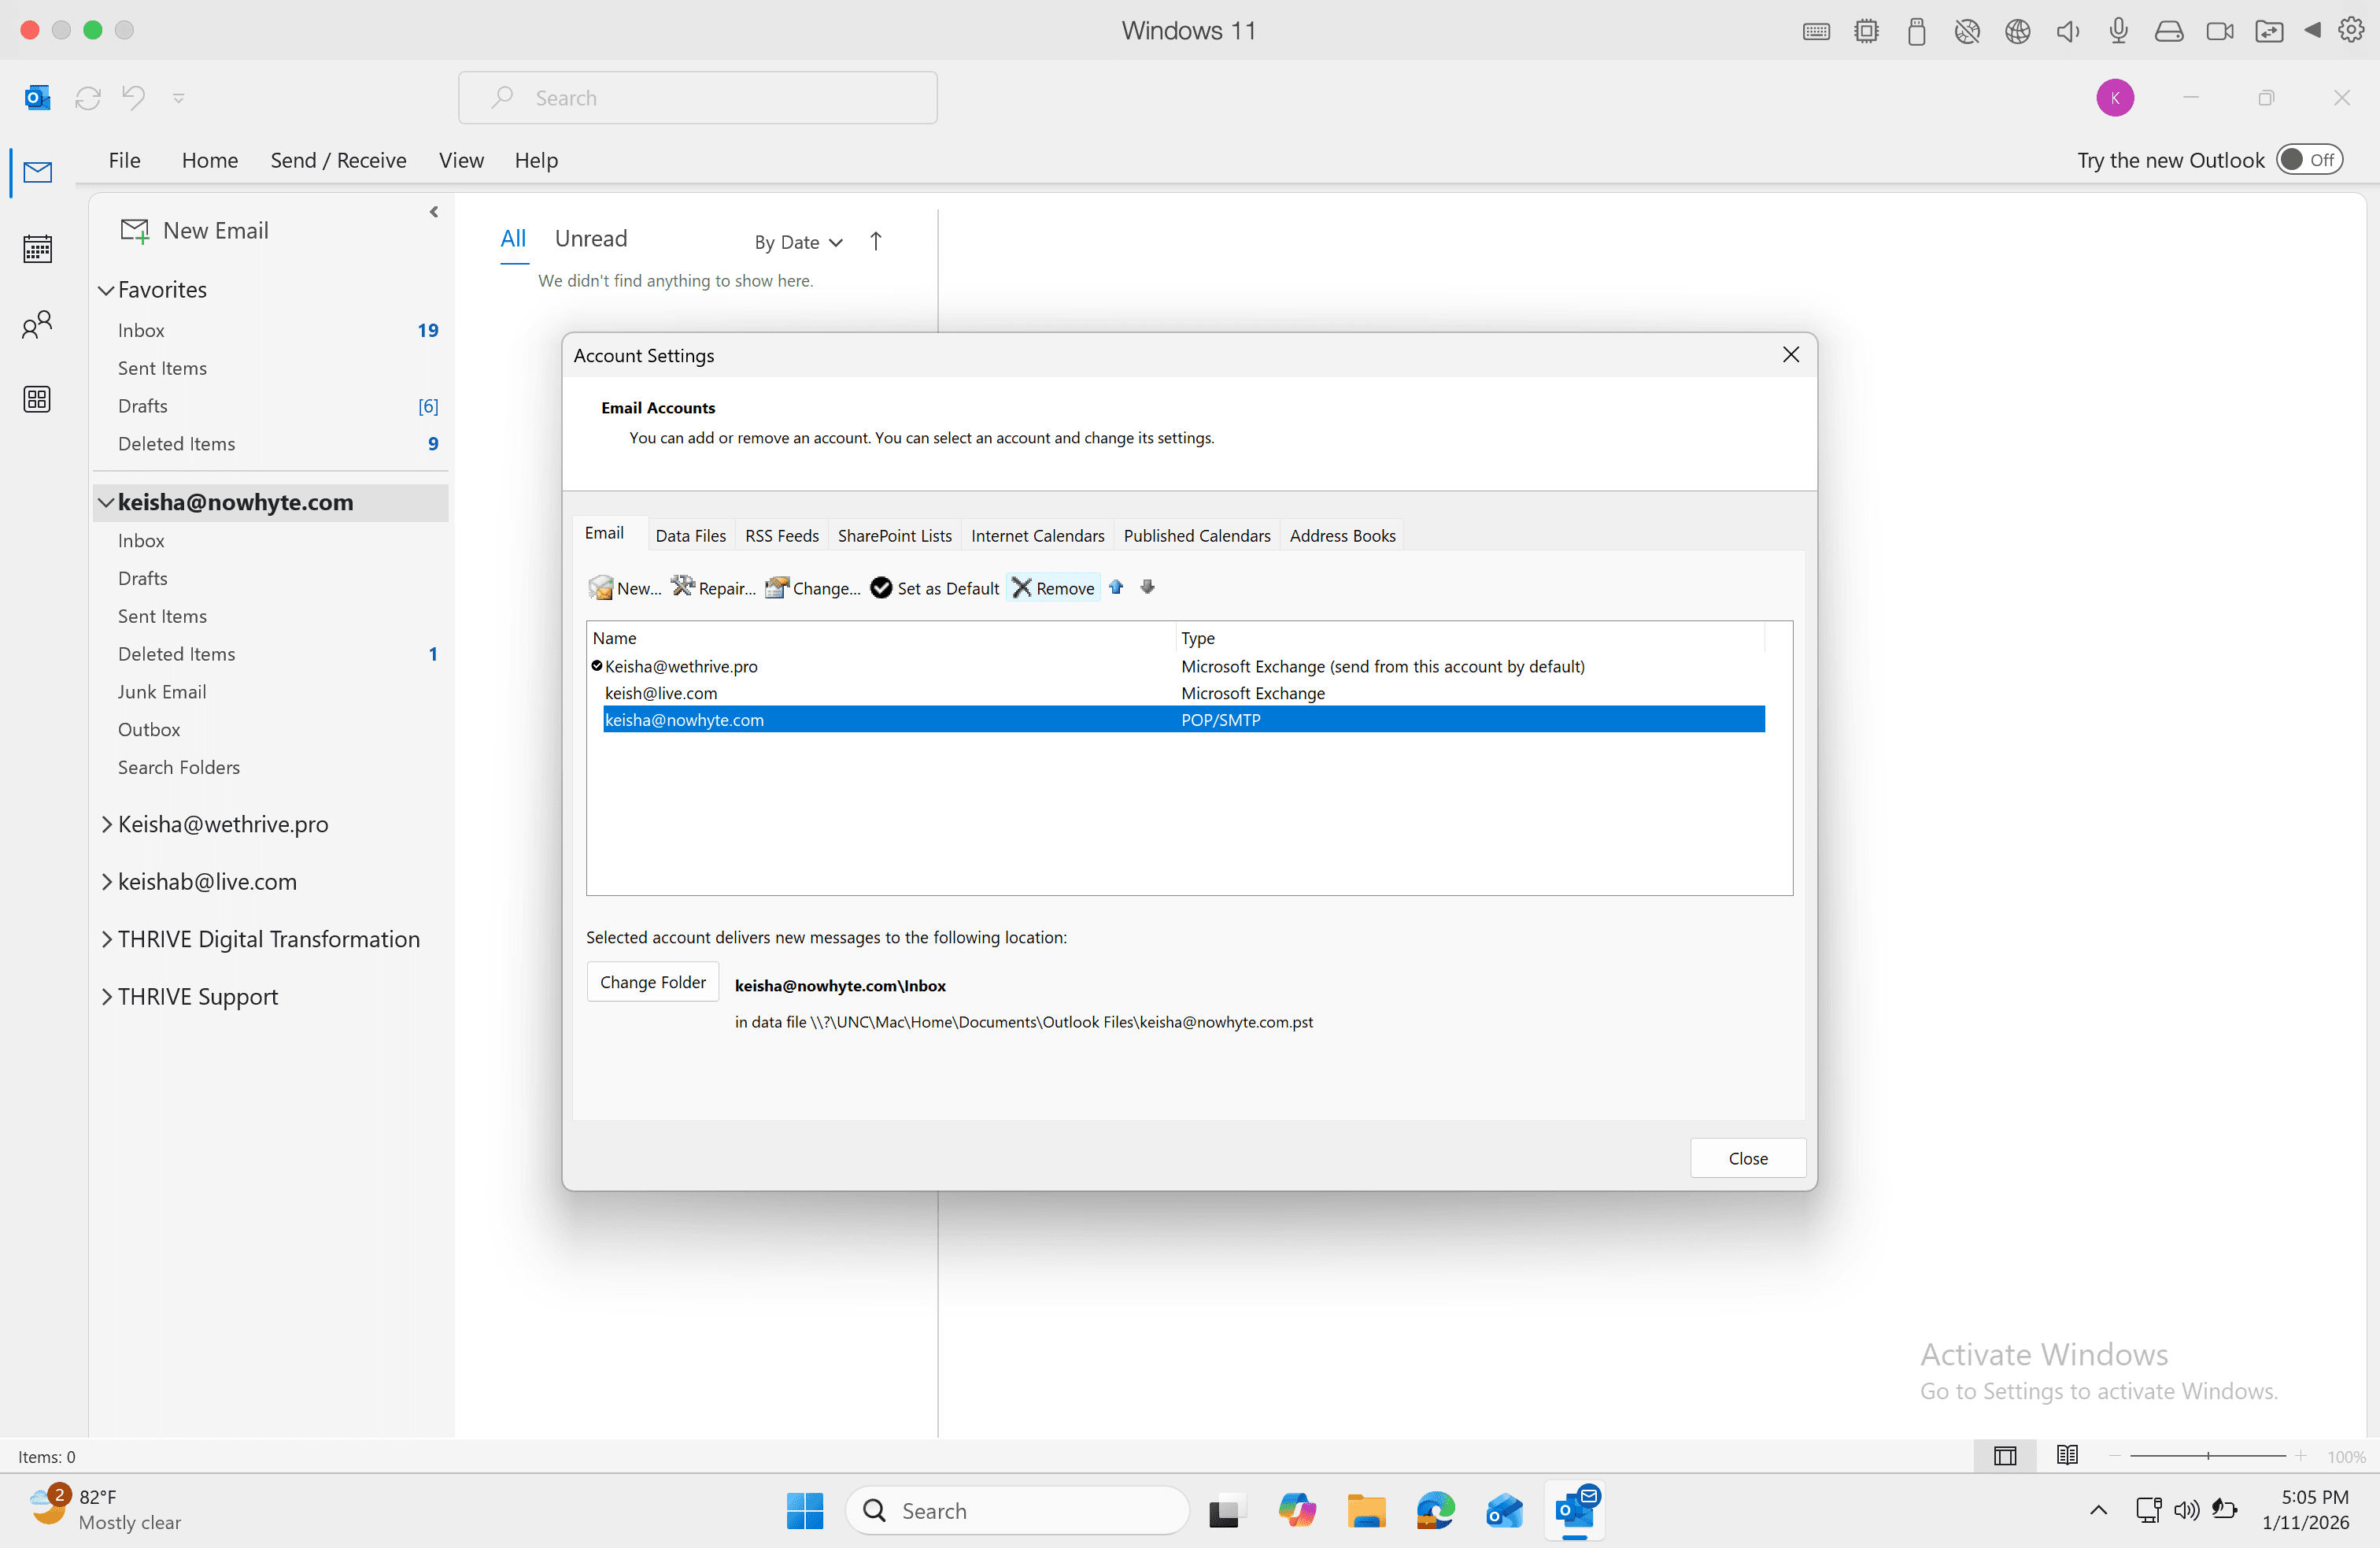Click Close in Account Settings dialog
Viewport: 2380px width, 1548px height.
(x=1747, y=1157)
